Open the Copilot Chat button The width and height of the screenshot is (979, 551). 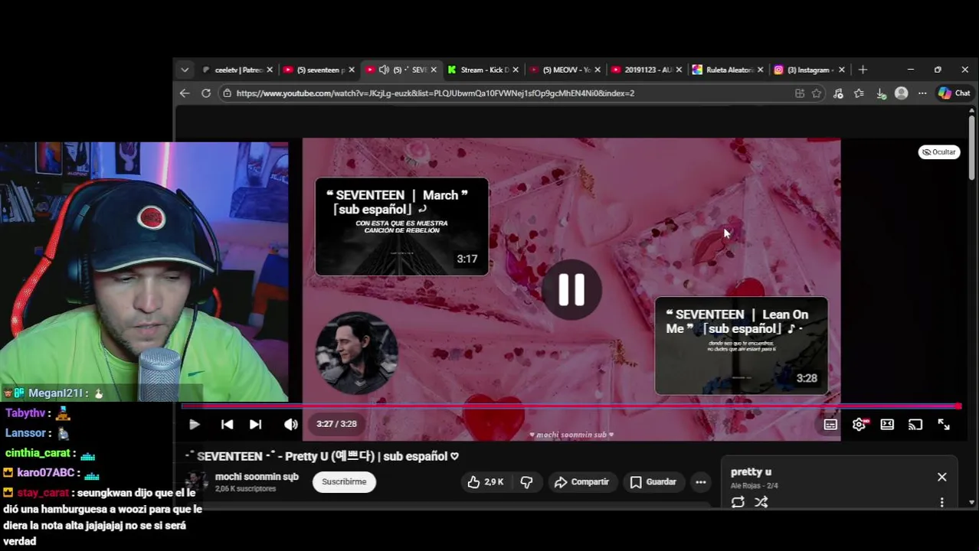point(954,93)
